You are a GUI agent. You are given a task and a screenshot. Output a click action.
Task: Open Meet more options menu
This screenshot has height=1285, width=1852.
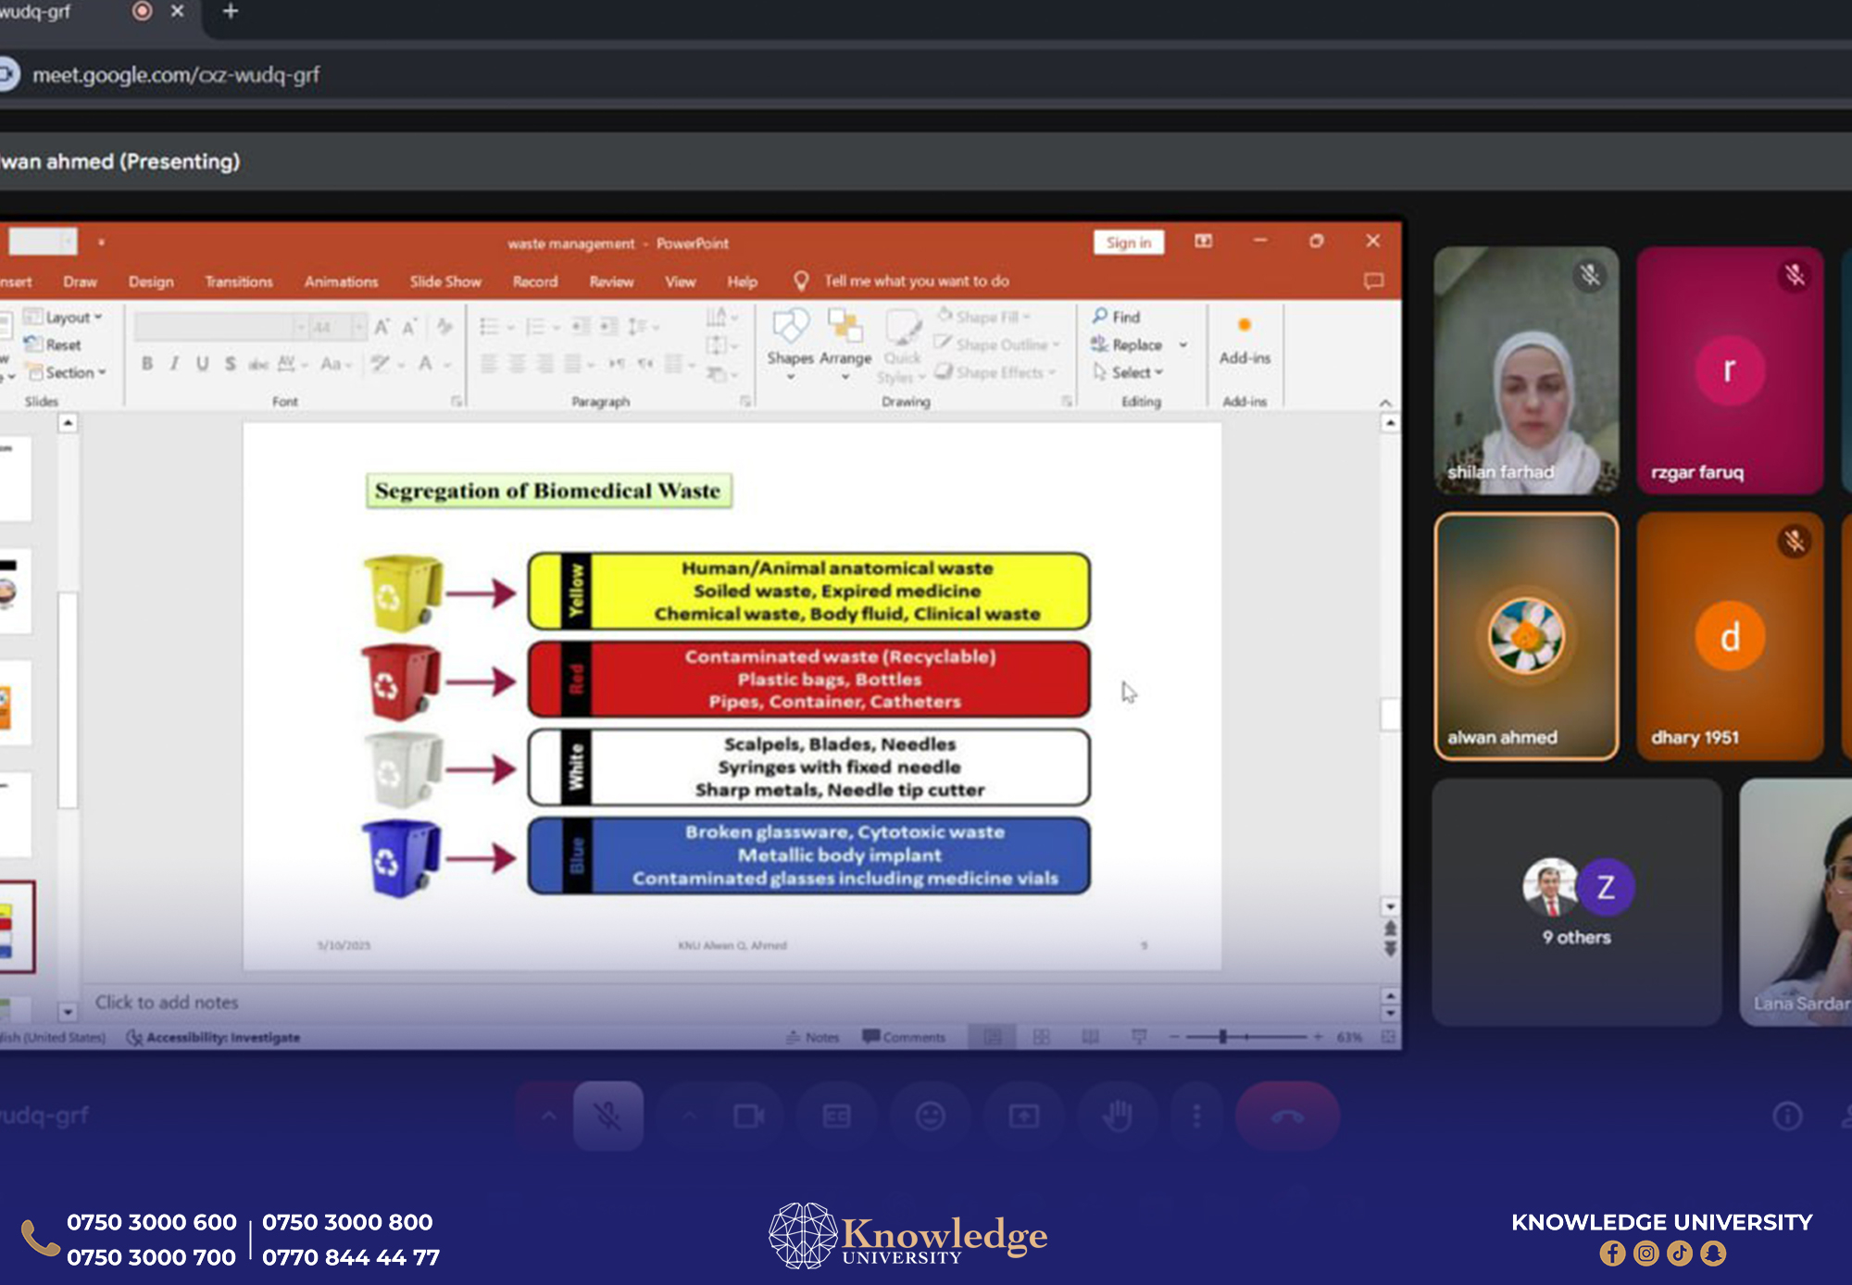[x=1196, y=1116]
